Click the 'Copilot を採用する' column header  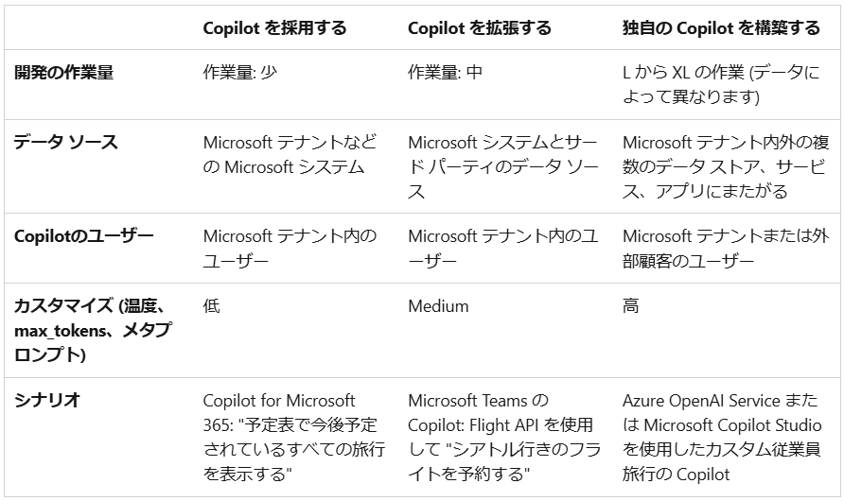pos(274,28)
